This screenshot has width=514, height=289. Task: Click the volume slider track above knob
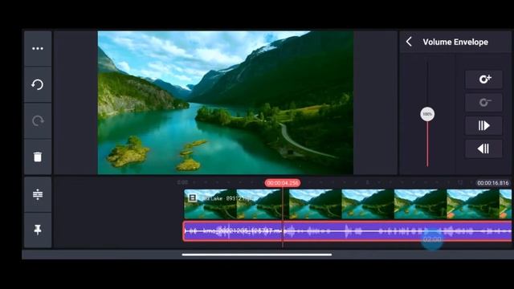point(427,84)
